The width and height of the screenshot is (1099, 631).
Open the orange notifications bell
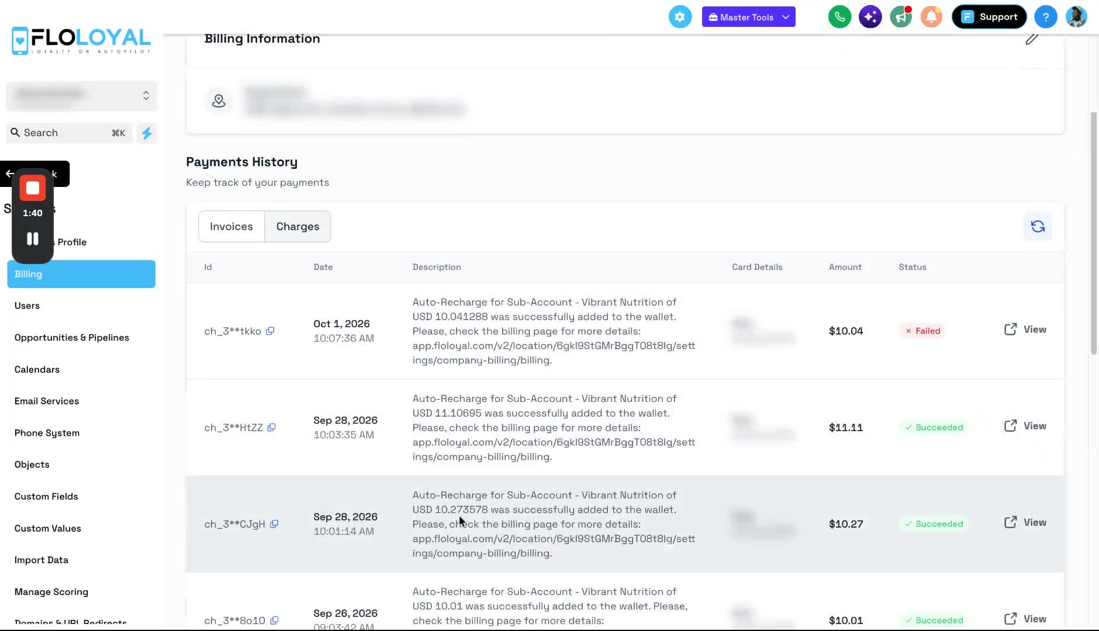point(931,17)
